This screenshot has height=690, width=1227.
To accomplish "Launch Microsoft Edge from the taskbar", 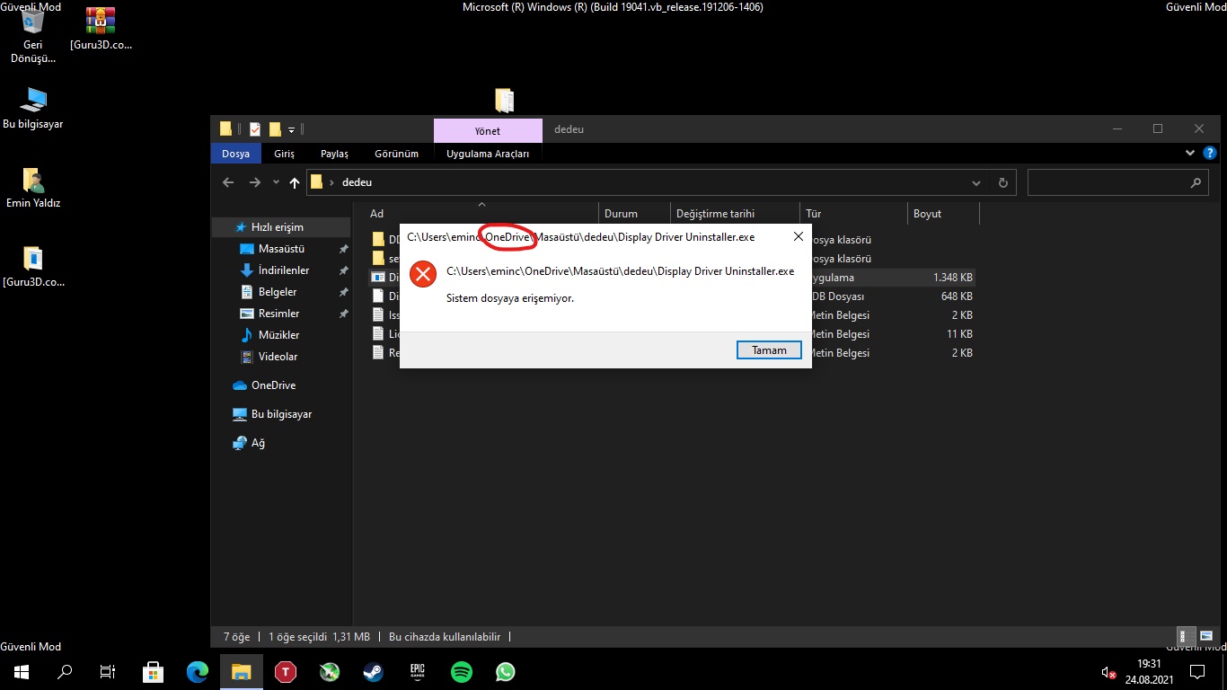I will point(197,671).
